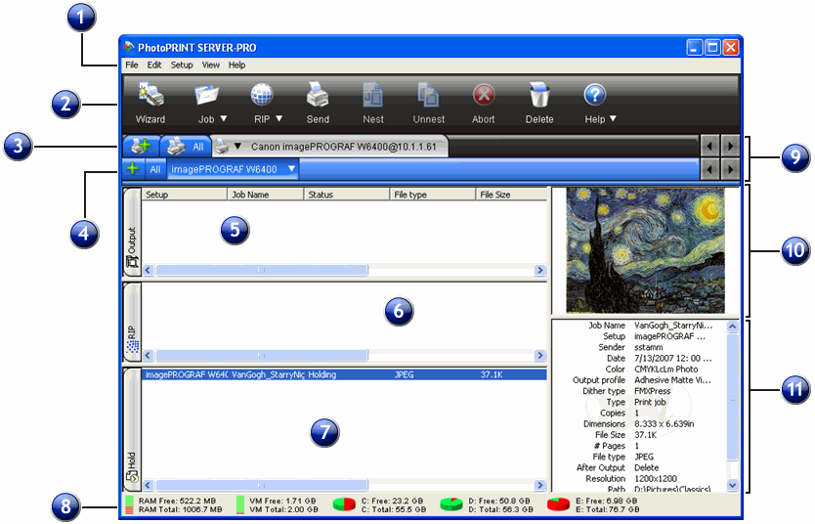Sort by the Status column header
The height and width of the screenshot is (524, 815).
click(347, 195)
